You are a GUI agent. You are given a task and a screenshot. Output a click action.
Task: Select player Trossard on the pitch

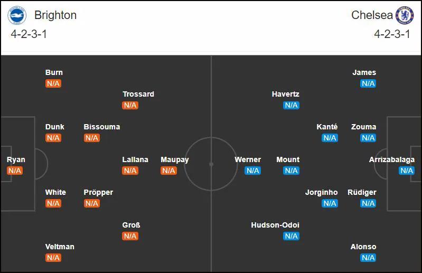(x=138, y=94)
